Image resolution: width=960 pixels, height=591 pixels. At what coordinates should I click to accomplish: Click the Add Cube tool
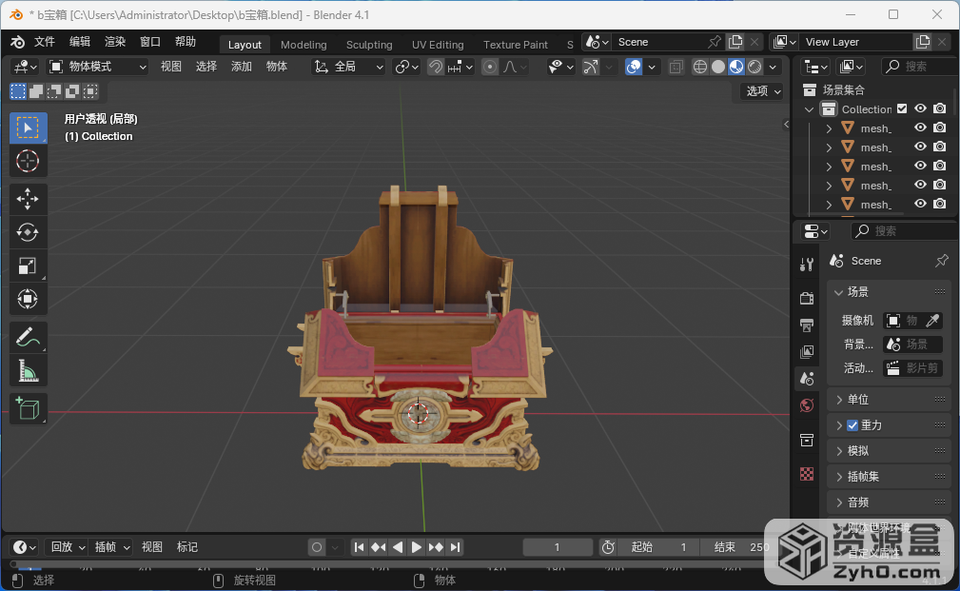[28, 409]
